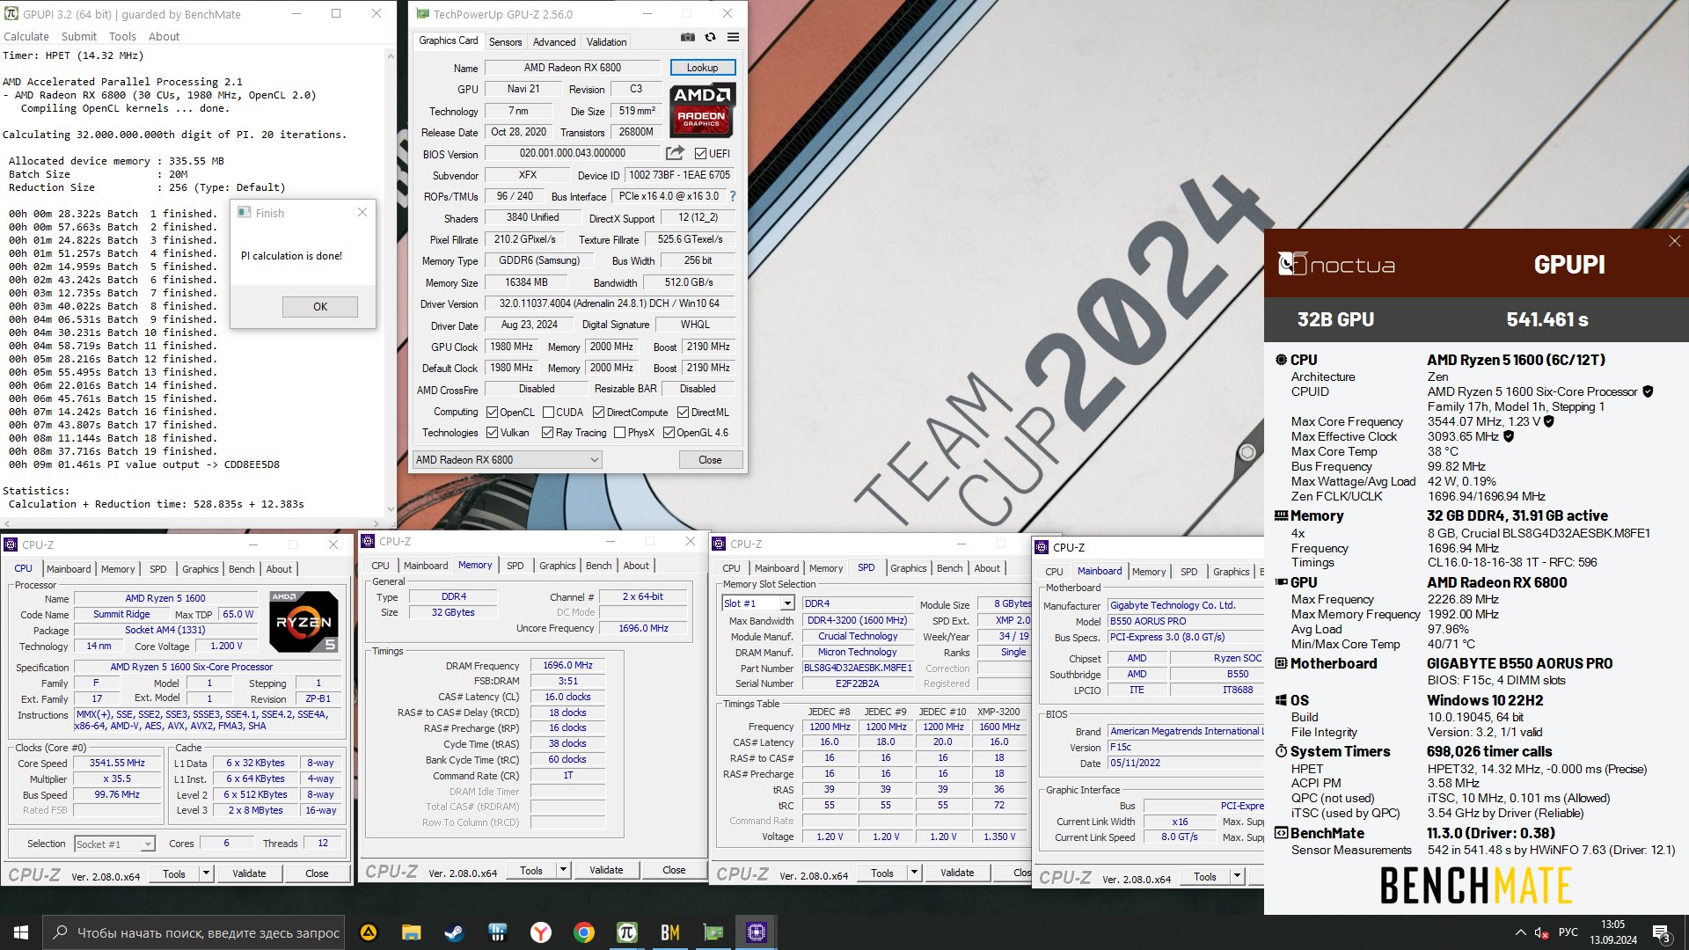Click the Close button in GPU-Z
1689x950 pixels.
[710, 459]
